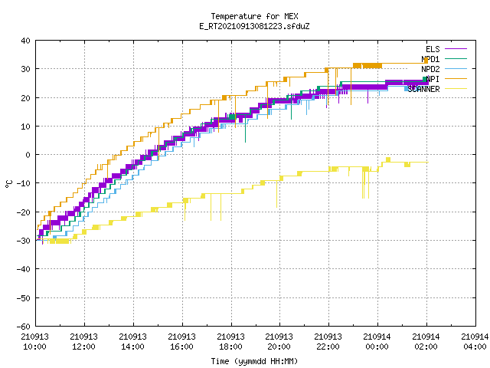The height and width of the screenshot is (368, 490).
Task: Click the x-axis title 'Time (yymmdd HH:MM)'
Action: tap(254, 361)
